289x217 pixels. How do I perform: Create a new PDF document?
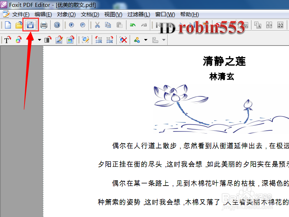coord(8,25)
